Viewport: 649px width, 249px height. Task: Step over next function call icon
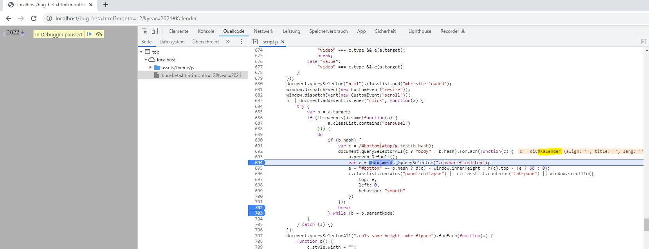coord(99,34)
